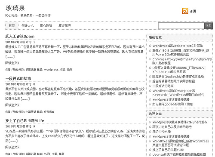The width and height of the screenshot is (215, 157).
Task: Click the wordpress tag in Spam post meta
Action: 51,70
